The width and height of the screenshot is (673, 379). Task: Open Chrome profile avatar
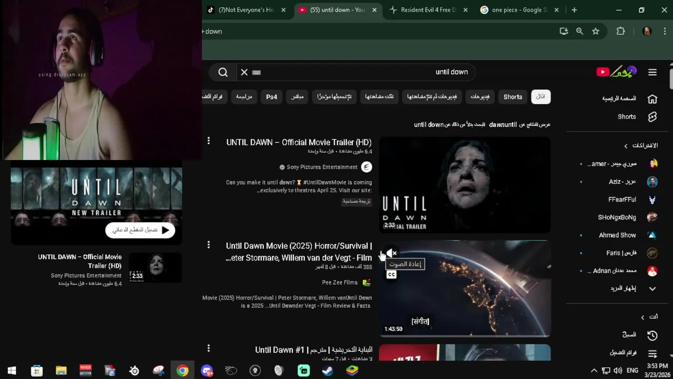[x=647, y=32]
